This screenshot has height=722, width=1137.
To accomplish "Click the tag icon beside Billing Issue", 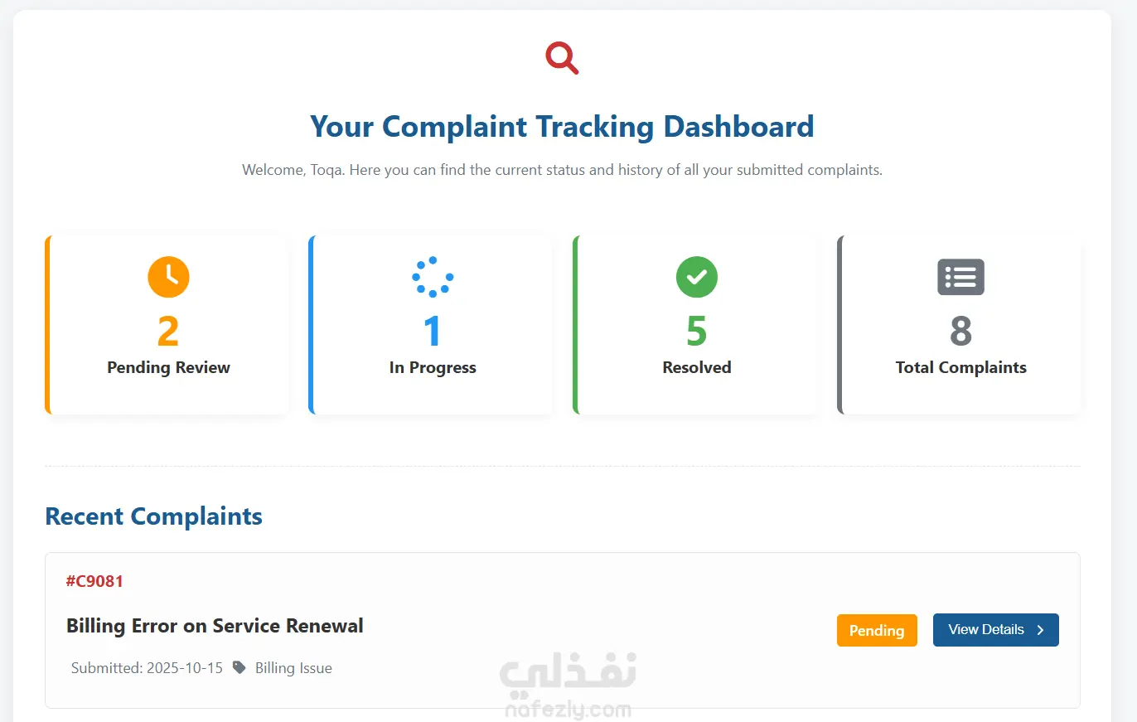I will click(x=239, y=667).
